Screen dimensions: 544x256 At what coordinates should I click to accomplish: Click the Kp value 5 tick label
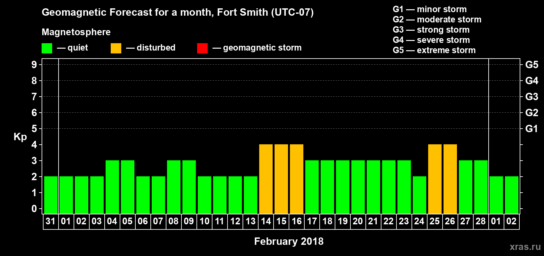(34, 129)
